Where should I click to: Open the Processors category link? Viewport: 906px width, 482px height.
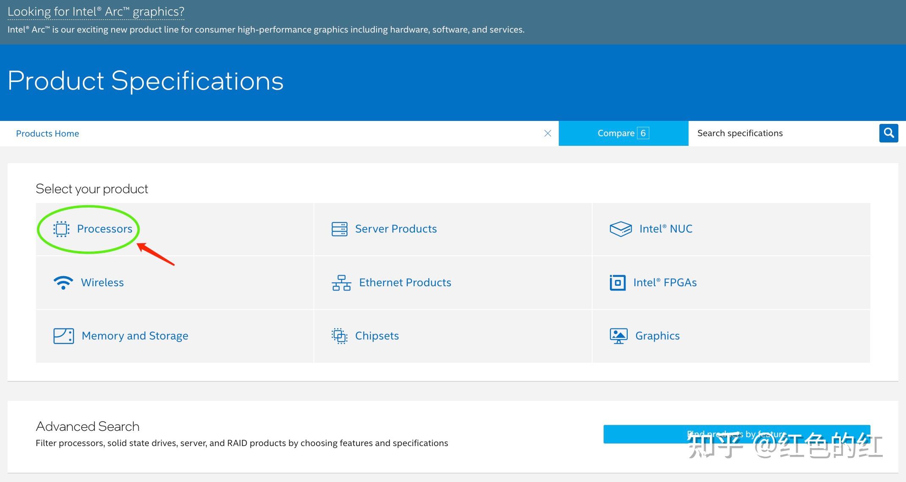tap(104, 229)
